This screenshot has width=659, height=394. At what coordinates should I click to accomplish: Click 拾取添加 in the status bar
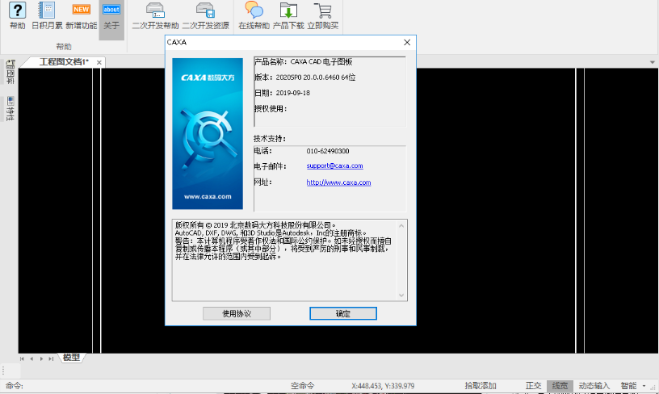click(481, 386)
